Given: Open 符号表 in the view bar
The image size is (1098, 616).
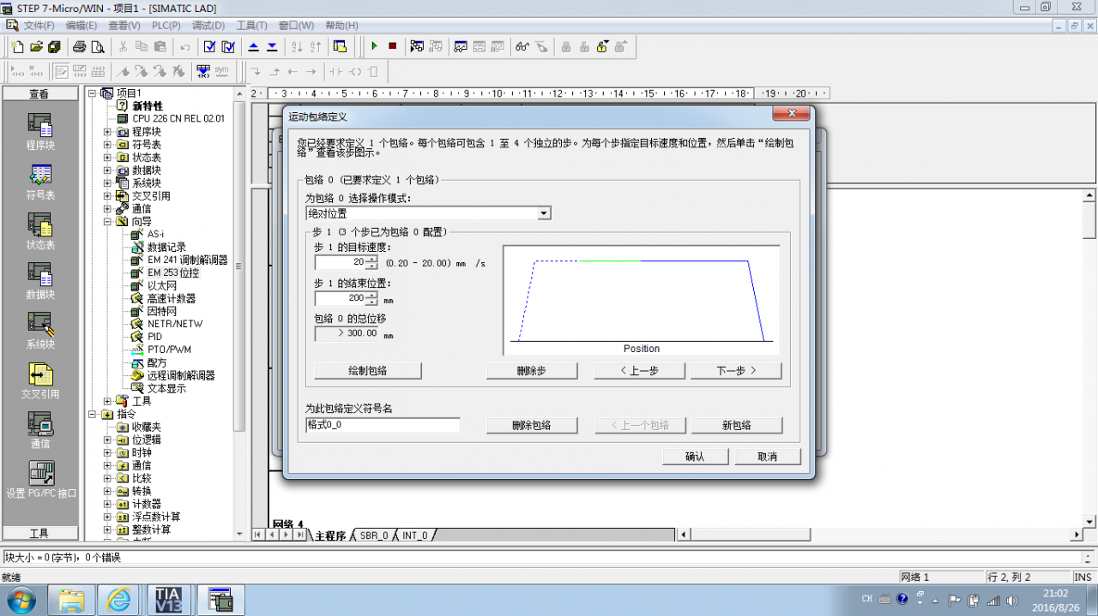Looking at the screenshot, I should [40, 182].
